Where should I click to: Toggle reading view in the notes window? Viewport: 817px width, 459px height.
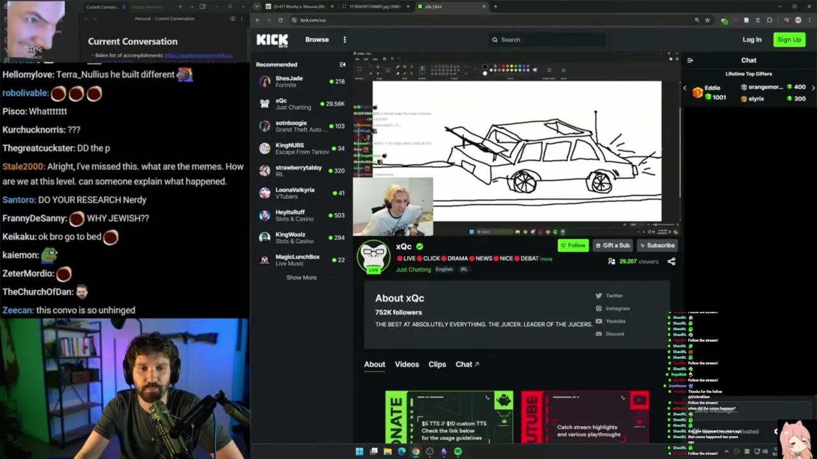tap(232, 18)
